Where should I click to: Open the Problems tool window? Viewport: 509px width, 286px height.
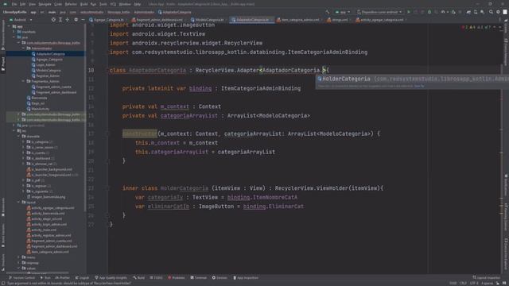pyautogui.click(x=177, y=278)
